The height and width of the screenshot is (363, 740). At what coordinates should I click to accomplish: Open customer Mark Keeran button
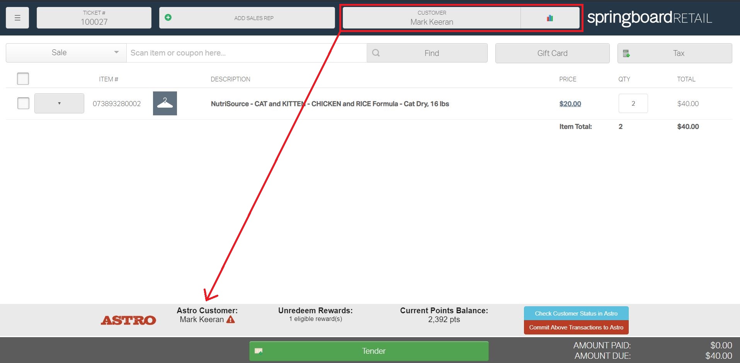(x=432, y=18)
